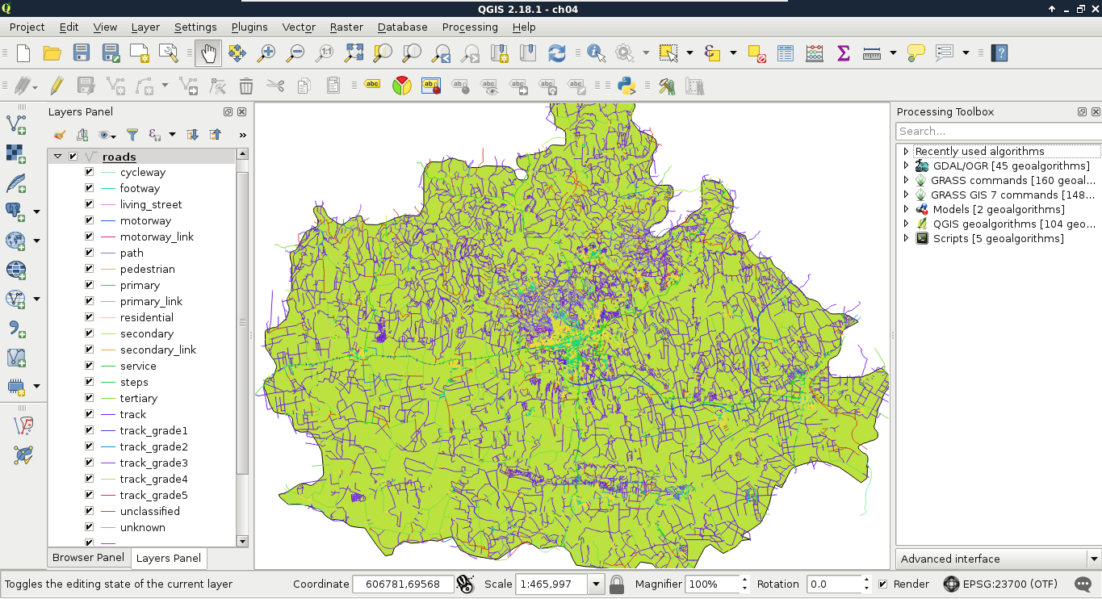Toggle visibility of the roads layer
The width and height of the screenshot is (1102, 599).
(x=73, y=157)
